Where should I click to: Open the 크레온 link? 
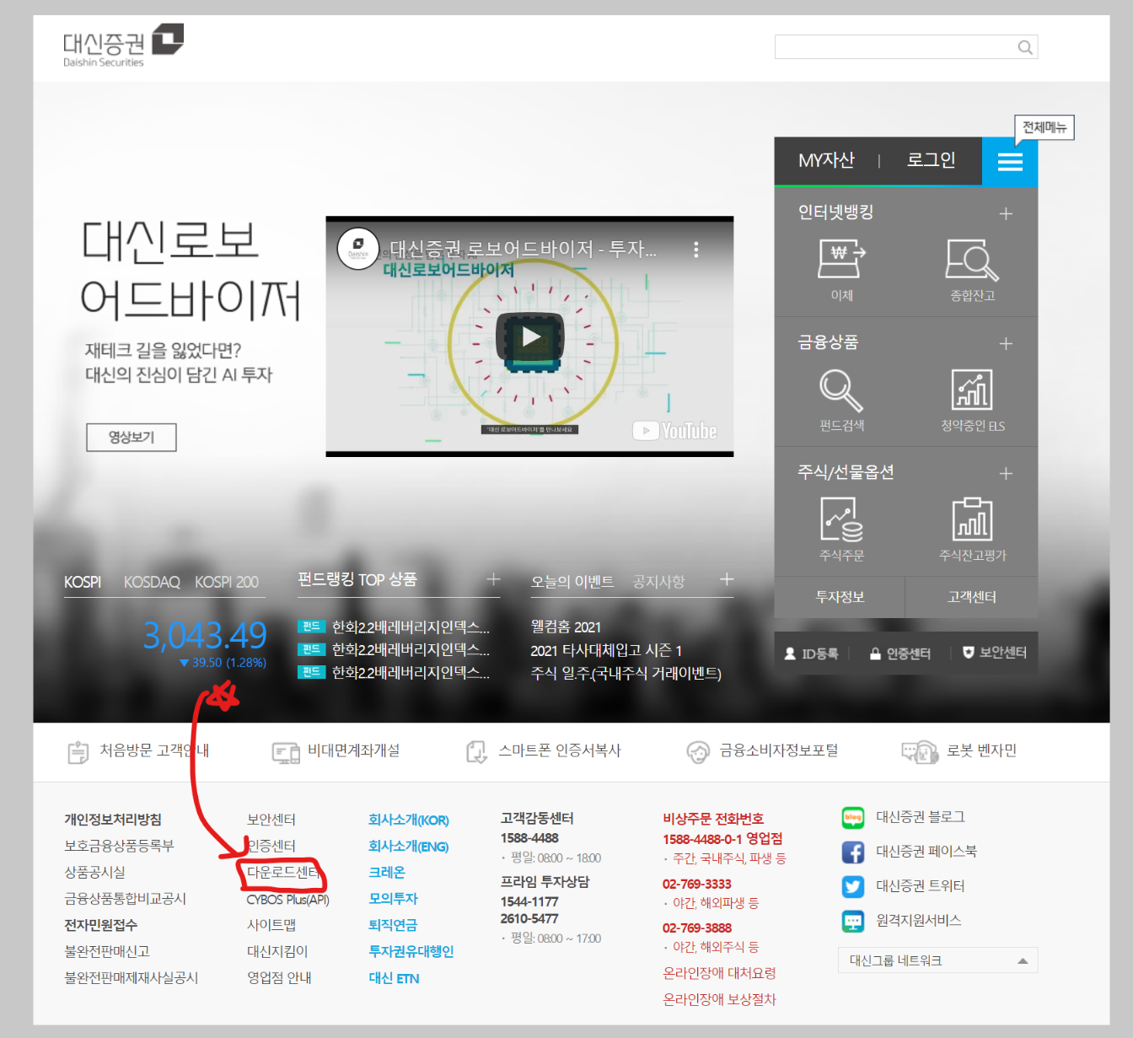tap(387, 873)
